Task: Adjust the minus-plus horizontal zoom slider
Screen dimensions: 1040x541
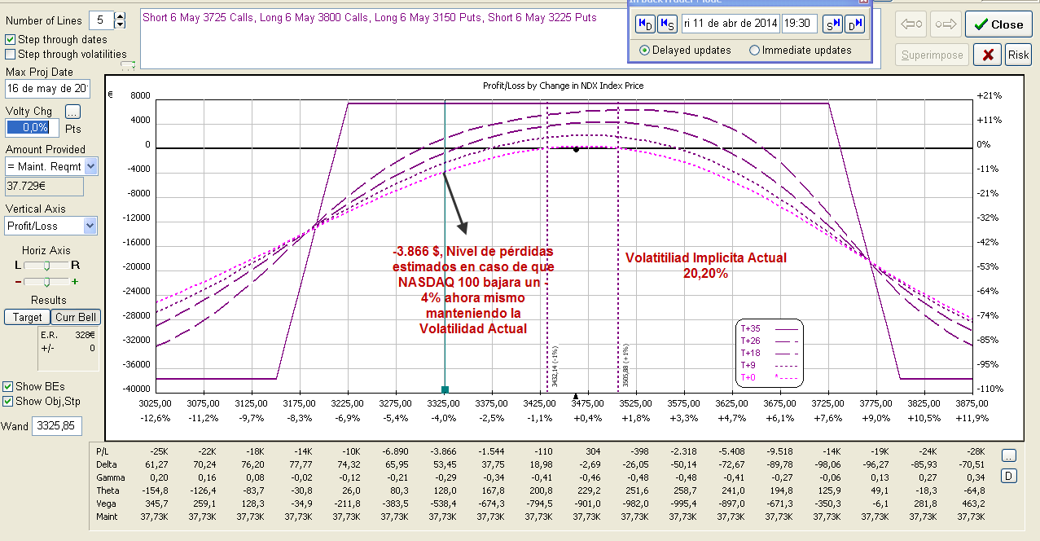Action: coord(47,281)
